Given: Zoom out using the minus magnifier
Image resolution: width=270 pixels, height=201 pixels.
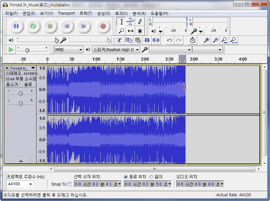Looking at the screenshot, I should point(215,40).
